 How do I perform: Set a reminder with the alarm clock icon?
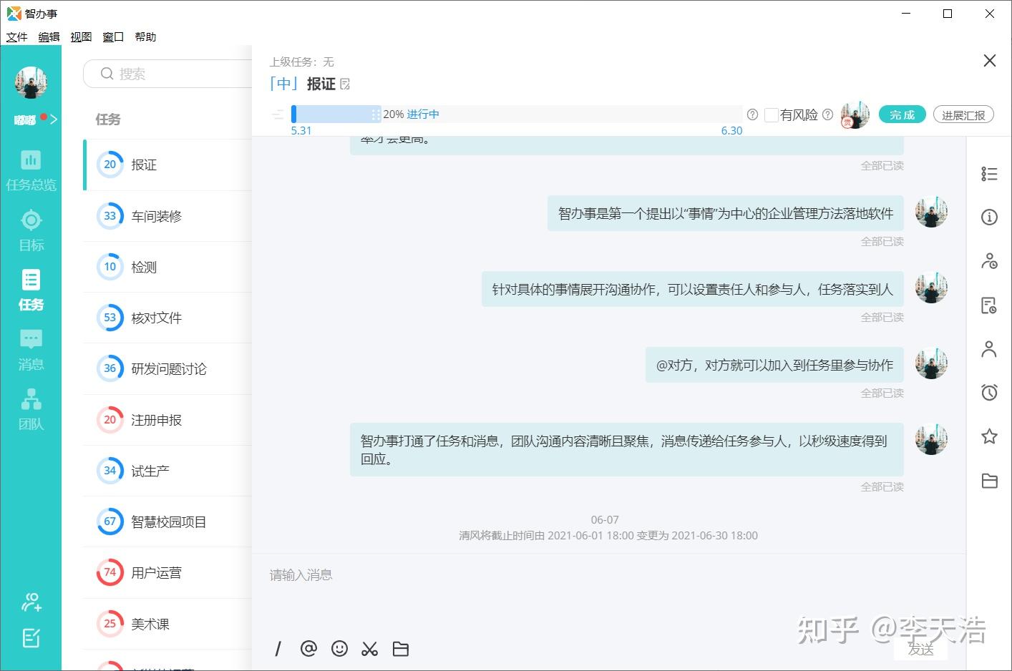[989, 392]
